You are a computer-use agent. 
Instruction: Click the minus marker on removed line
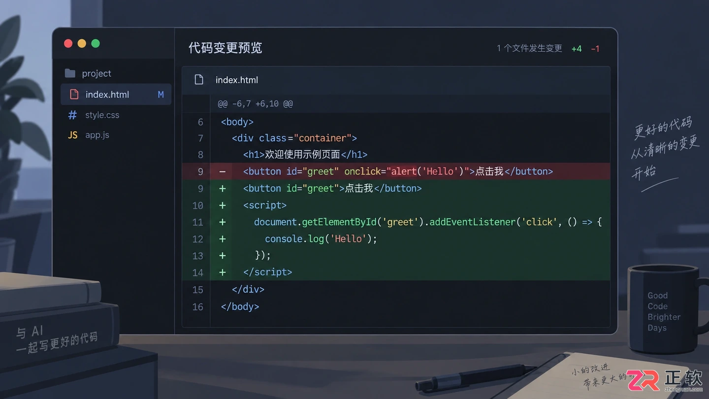pos(223,171)
